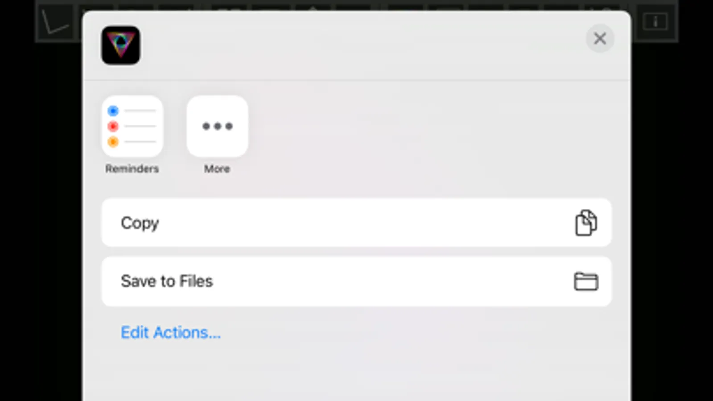713x401 pixels.
Task: Click the empty header area beside app icon
Action: click(x=357, y=45)
